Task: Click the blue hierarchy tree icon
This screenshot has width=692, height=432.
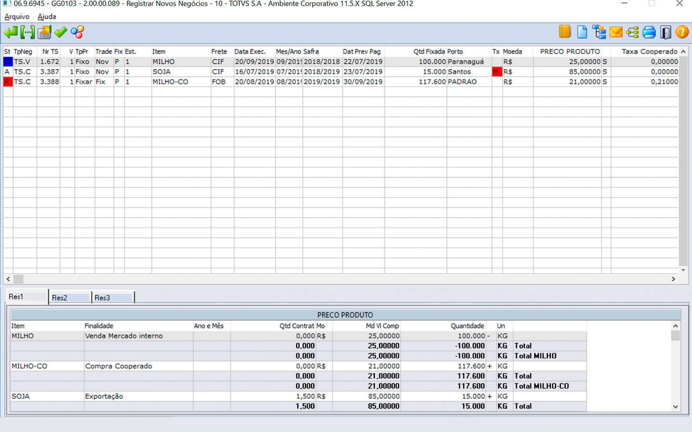Action: click(x=599, y=32)
